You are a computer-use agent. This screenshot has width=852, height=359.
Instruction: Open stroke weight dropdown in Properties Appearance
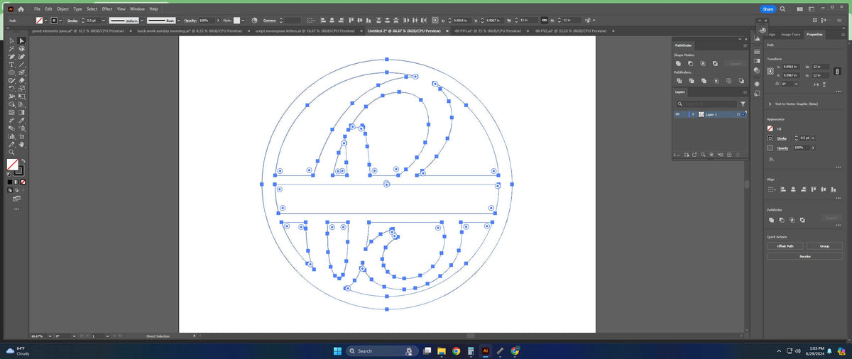pyautogui.click(x=812, y=138)
